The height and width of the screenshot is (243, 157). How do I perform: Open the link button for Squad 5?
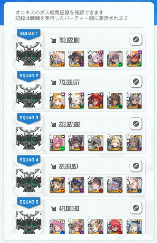click(136, 208)
